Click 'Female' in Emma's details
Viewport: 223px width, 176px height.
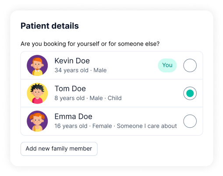[102, 126]
